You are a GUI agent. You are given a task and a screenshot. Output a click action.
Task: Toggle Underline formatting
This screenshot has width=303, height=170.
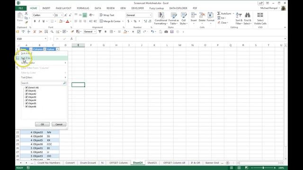[44, 21]
